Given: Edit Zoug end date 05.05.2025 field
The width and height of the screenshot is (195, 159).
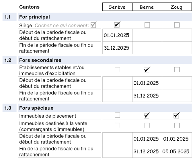Looking at the screenshot, I should tap(177, 151).
